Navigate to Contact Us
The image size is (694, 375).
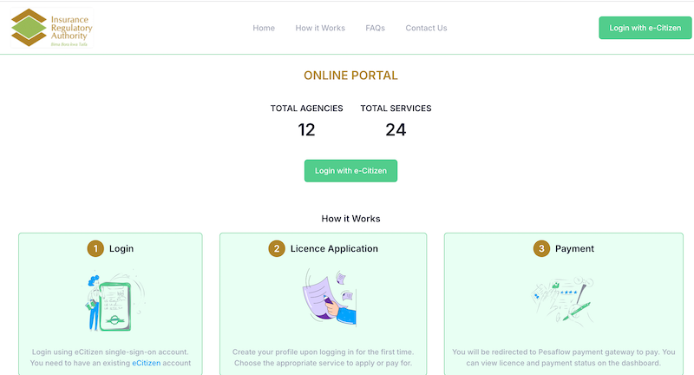[x=426, y=28]
